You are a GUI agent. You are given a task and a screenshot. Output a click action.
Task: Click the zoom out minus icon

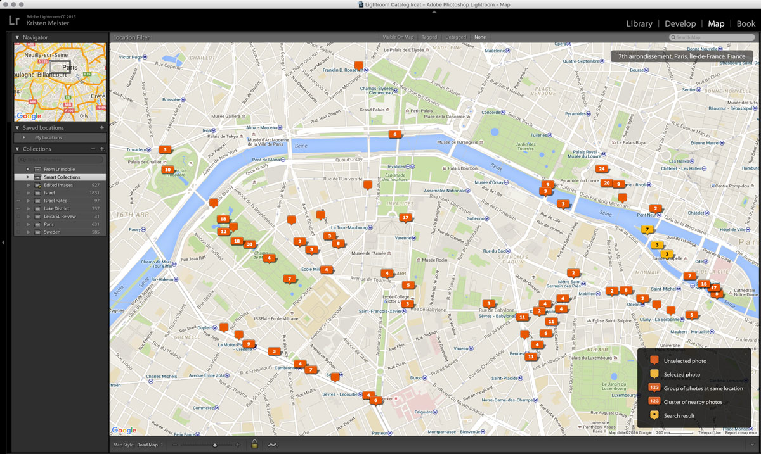(175, 445)
